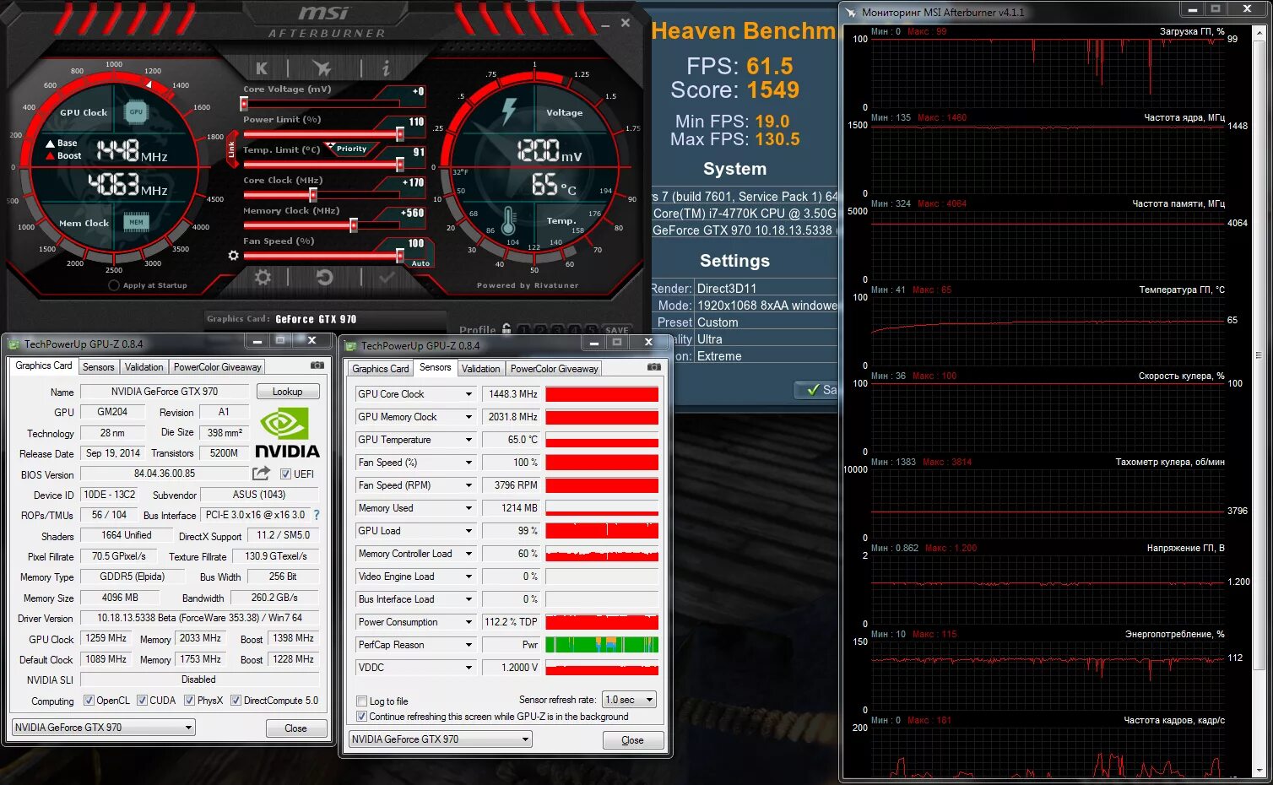The height and width of the screenshot is (785, 1273).
Task: Click the Fan Speed slider handle
Action: pyautogui.click(x=400, y=256)
